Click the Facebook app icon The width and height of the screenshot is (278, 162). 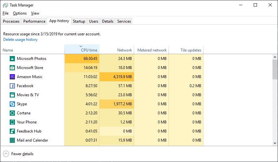[12, 86]
